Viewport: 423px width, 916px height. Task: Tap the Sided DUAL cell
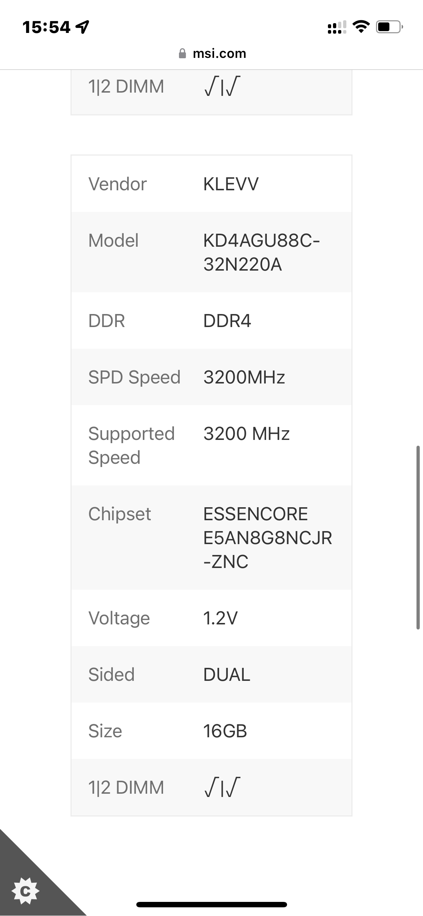click(x=226, y=675)
